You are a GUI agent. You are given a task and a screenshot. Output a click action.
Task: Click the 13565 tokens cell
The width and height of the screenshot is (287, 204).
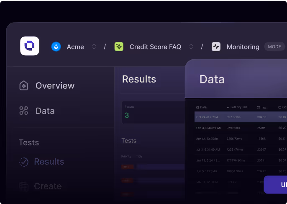coord(261,139)
